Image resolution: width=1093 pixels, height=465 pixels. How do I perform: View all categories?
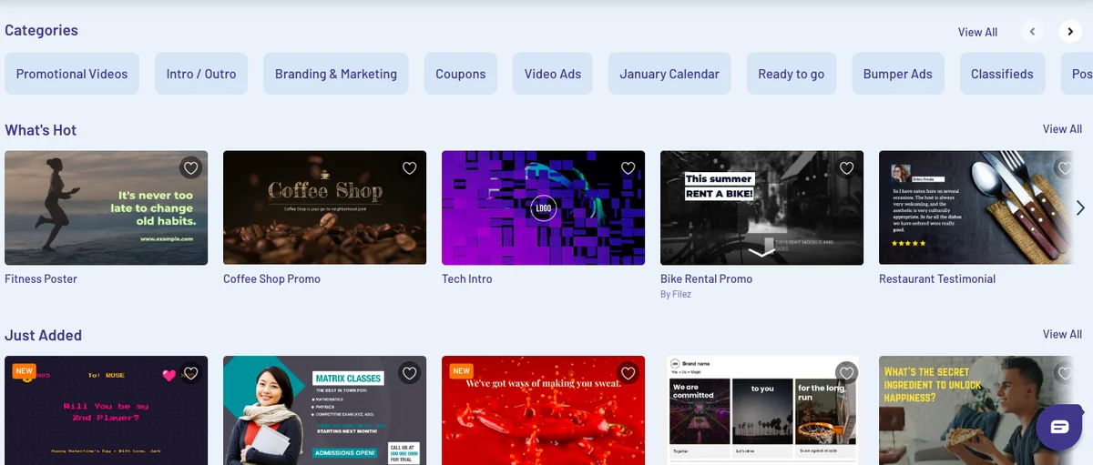click(977, 32)
